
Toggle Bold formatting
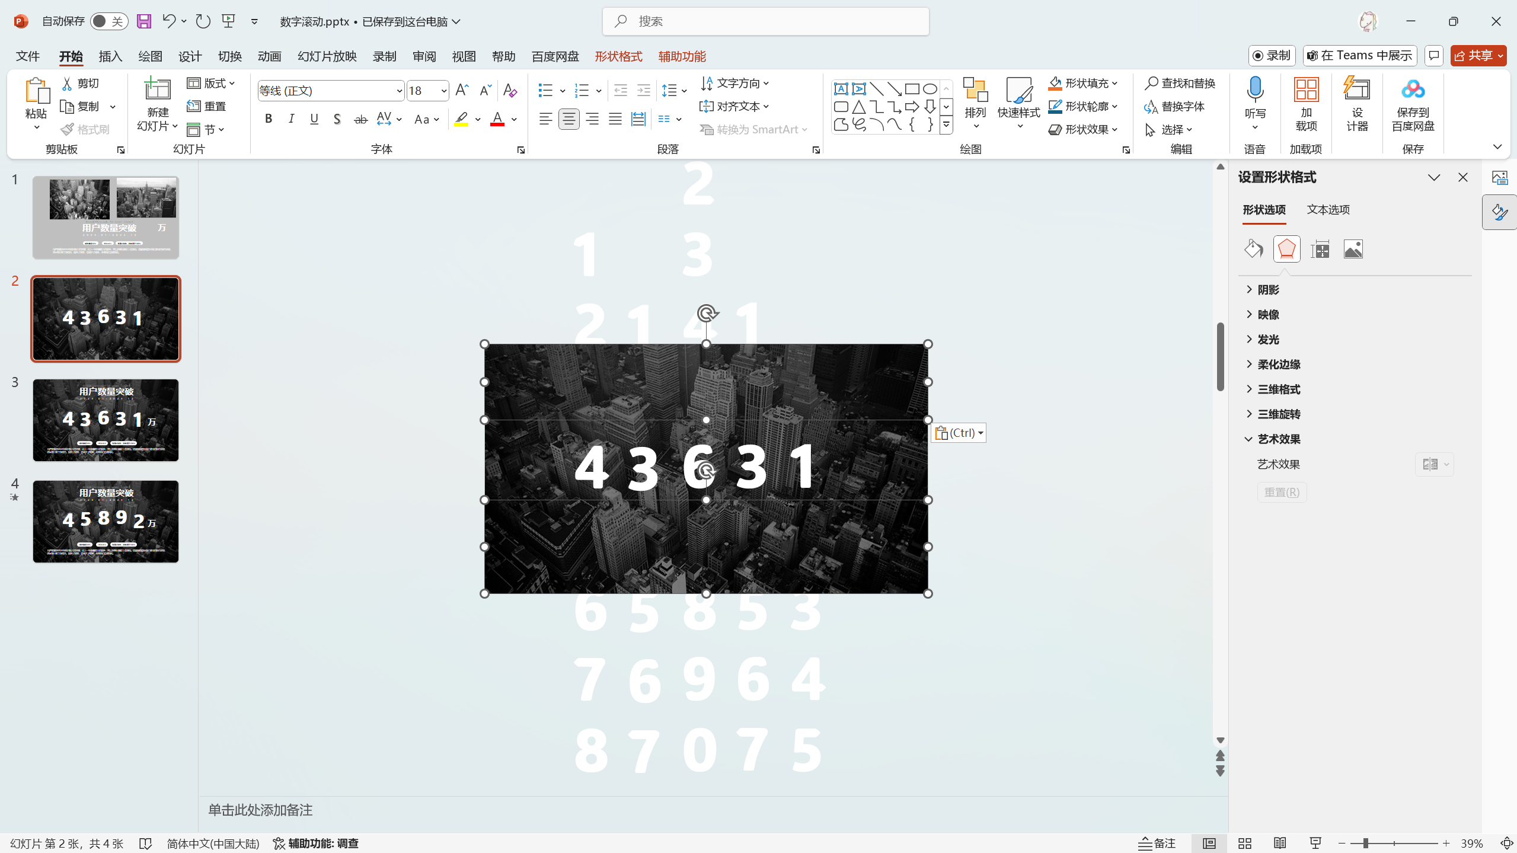269,119
